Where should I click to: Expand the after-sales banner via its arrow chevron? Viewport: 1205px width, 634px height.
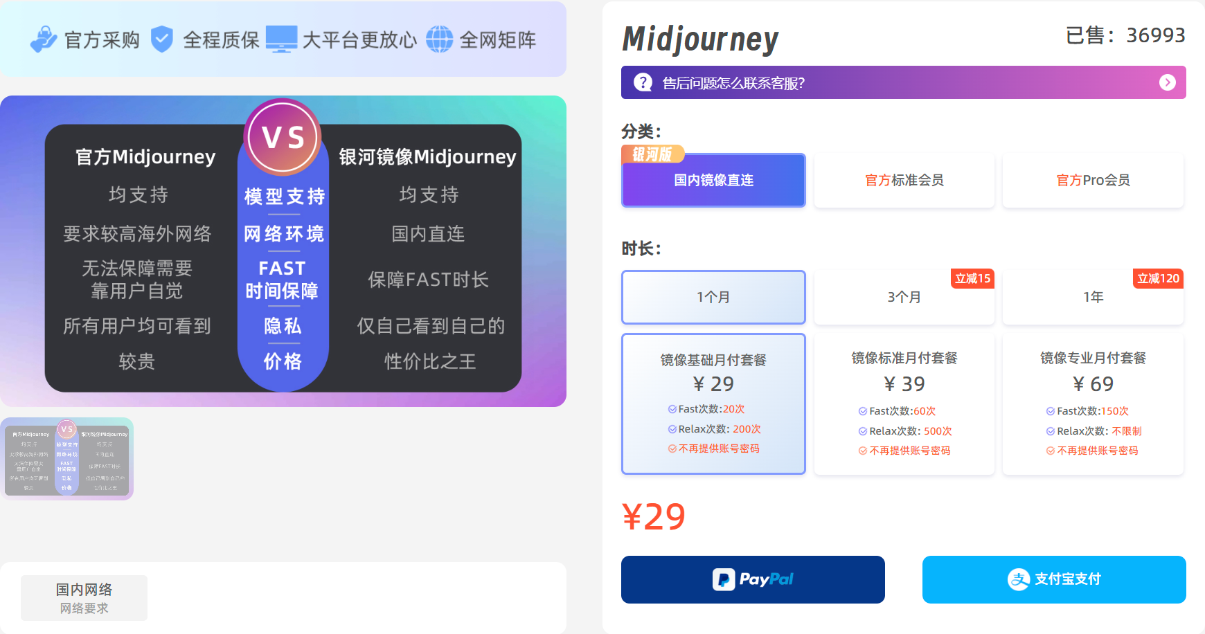coord(1167,82)
